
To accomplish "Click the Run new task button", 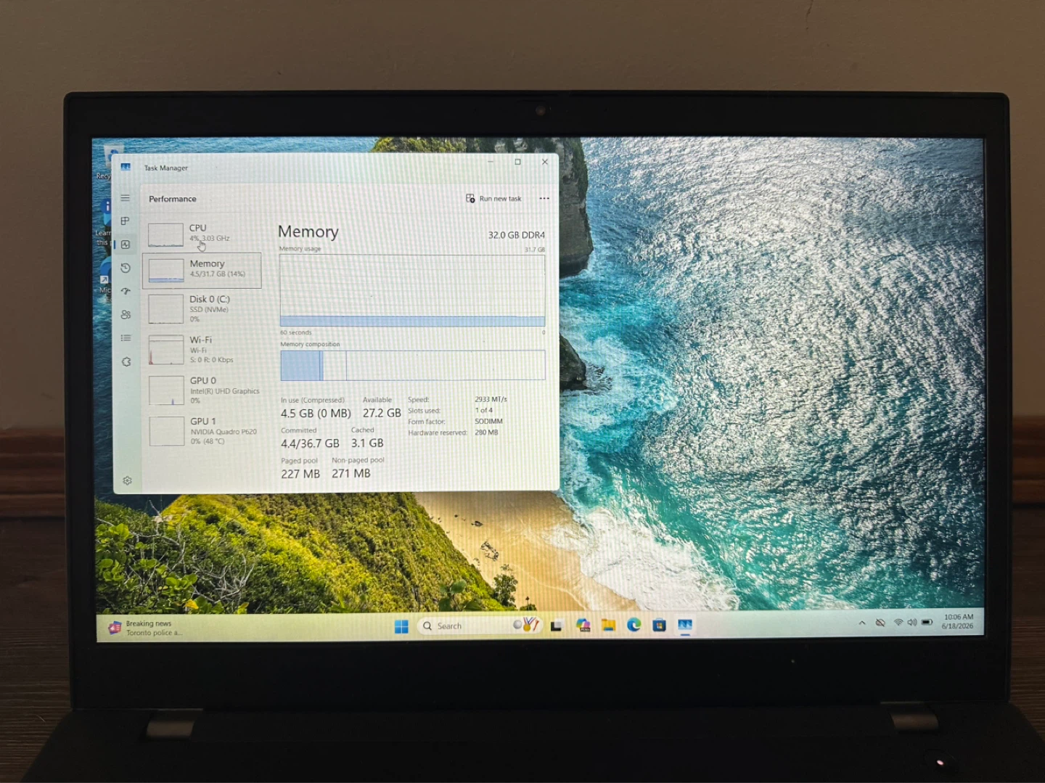I will [493, 199].
